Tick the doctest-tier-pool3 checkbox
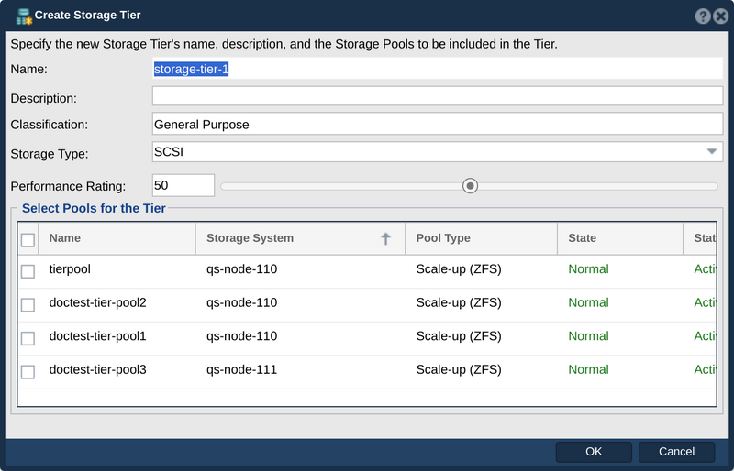Viewport: 734px width, 471px height. click(x=28, y=372)
